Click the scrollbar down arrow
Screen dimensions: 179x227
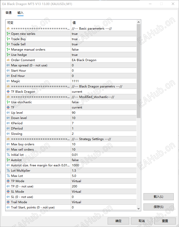tap(138, 209)
